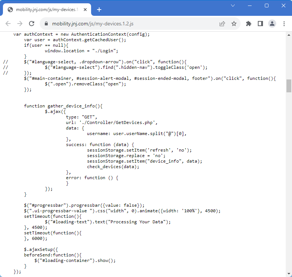Viewport: 292px width, 277px height.
Task: Click the text 'function gather_device_info(){'
Action: (63, 106)
